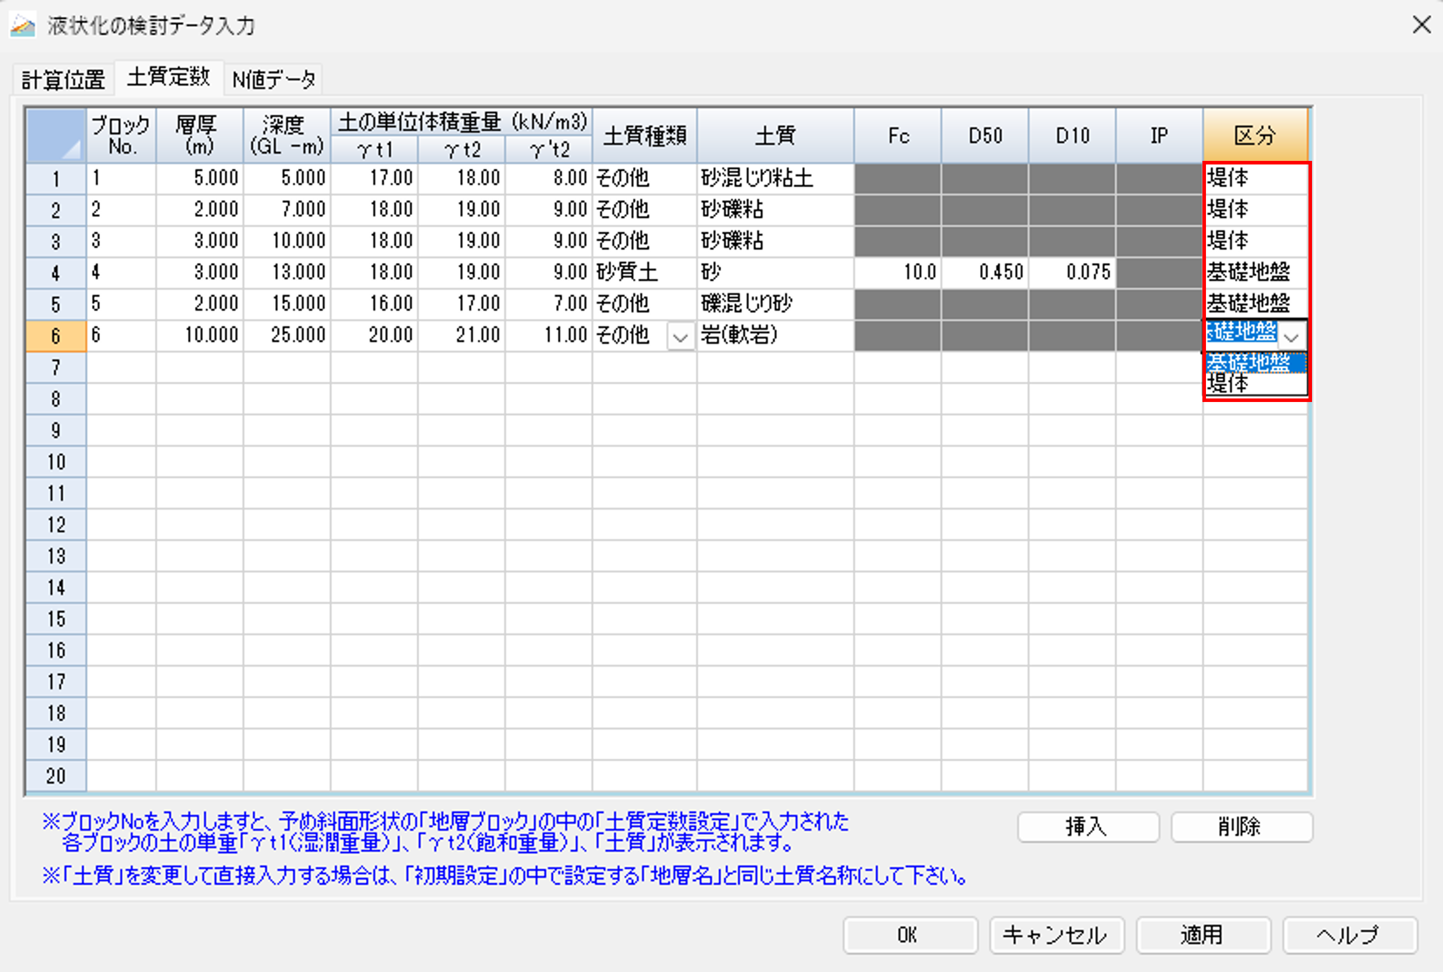Confirm with the OK button

coord(910,935)
